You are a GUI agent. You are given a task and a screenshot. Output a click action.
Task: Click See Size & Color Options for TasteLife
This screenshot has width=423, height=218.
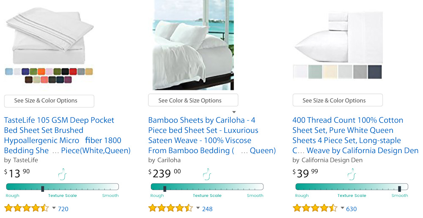(49, 101)
